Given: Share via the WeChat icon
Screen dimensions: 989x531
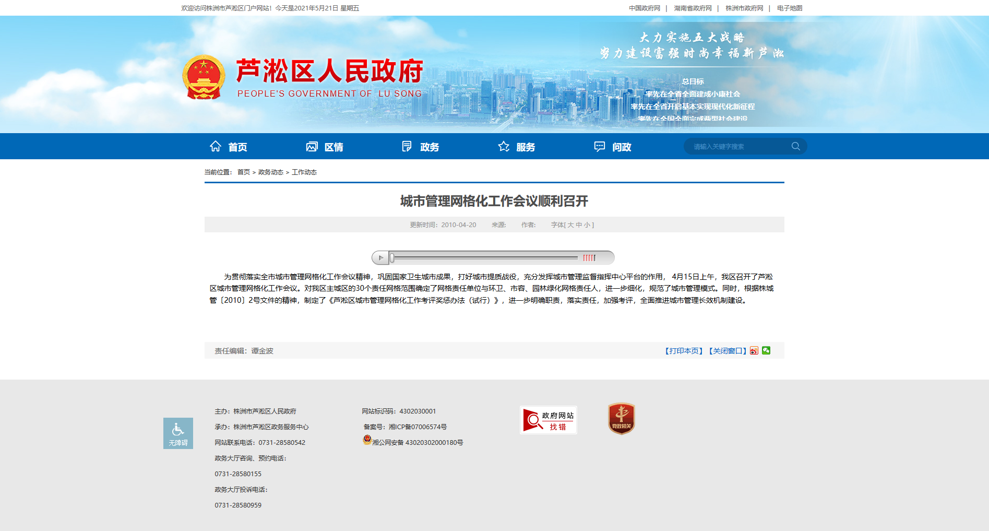Looking at the screenshot, I should pos(766,350).
